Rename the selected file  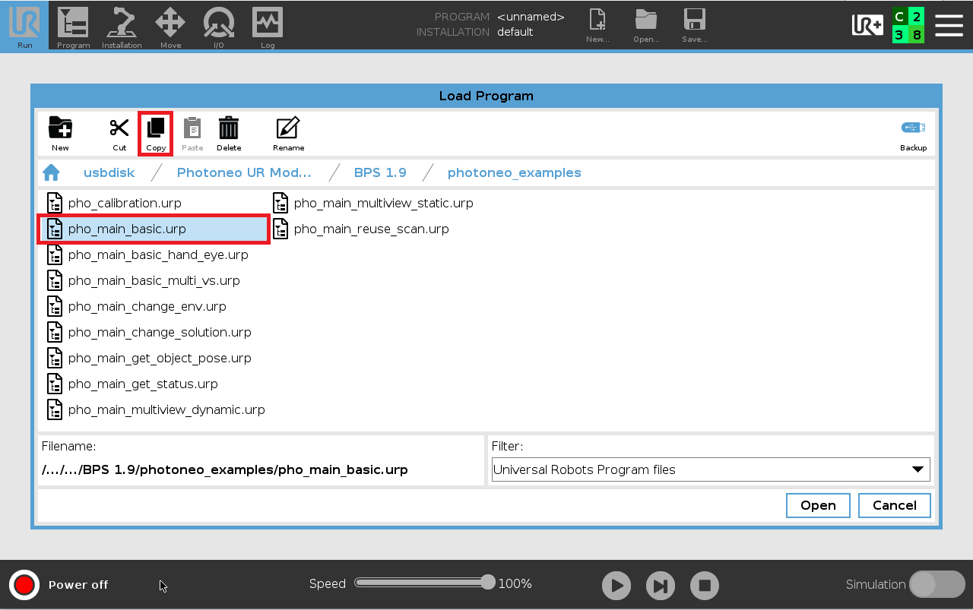coord(288,134)
